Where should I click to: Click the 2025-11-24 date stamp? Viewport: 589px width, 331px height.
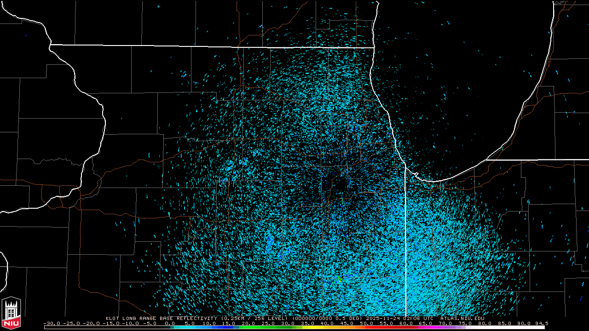click(383, 318)
